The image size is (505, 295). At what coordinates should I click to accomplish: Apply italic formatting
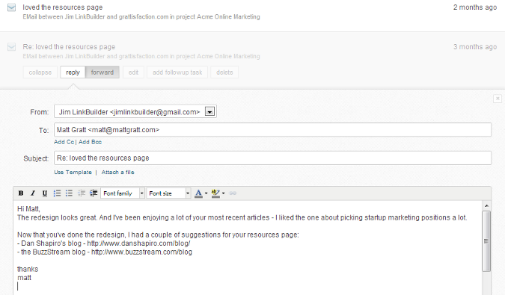coord(32,193)
